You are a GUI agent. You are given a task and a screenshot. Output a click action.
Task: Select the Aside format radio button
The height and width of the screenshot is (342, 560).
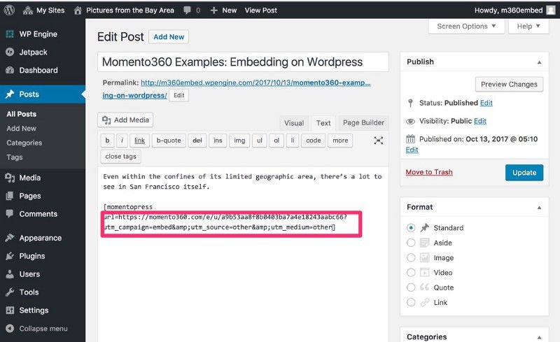(x=411, y=243)
